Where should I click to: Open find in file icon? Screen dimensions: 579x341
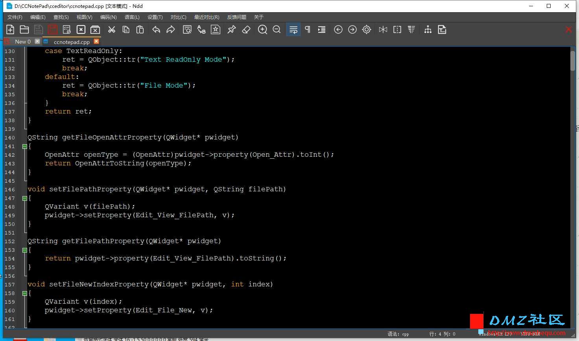tap(187, 29)
